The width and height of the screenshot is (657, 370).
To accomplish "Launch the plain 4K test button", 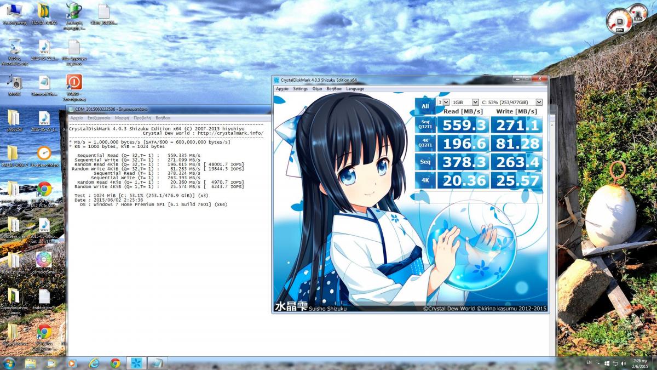I will [x=425, y=180].
